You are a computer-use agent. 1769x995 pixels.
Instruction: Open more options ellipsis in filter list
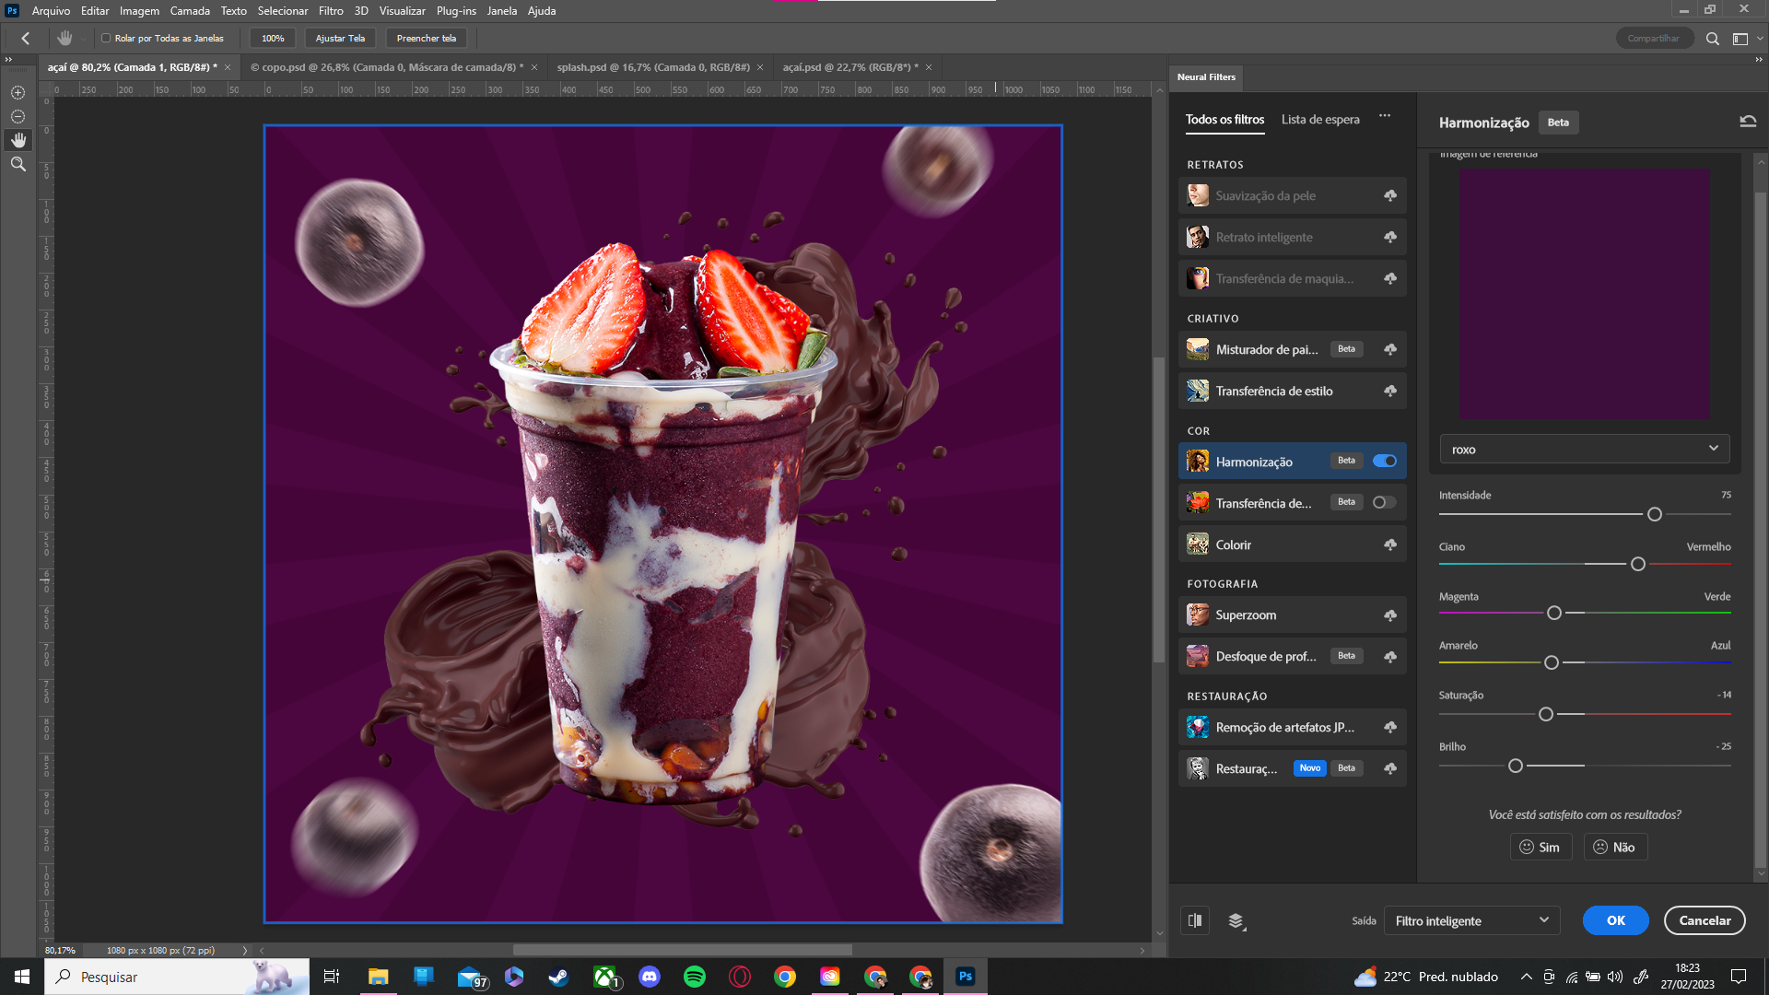point(1384,116)
